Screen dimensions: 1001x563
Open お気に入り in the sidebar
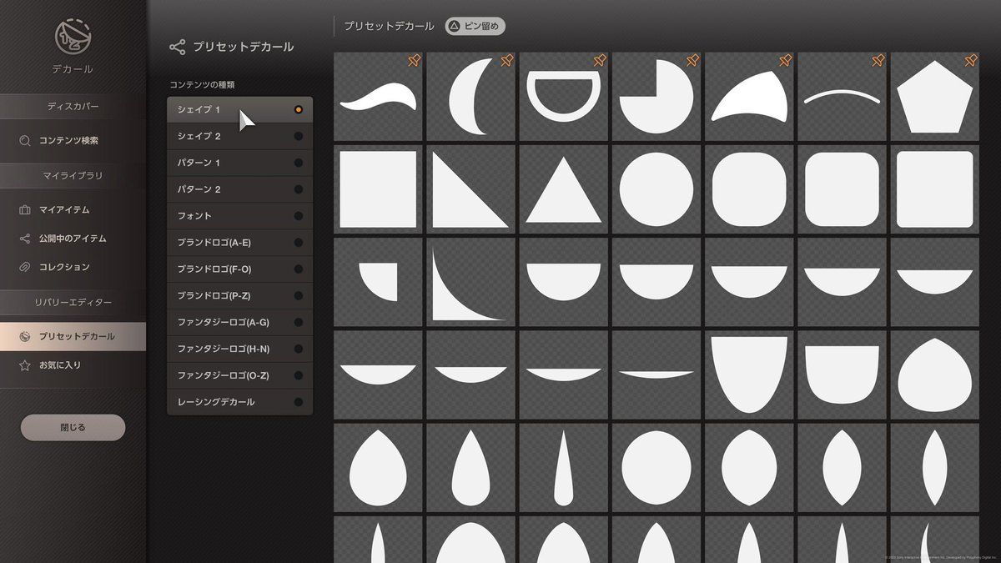73,365
